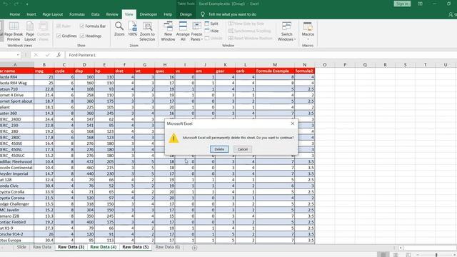Click the Undo arrow in title bar
Viewport: 457px width, 257px height.
pos(5,4)
